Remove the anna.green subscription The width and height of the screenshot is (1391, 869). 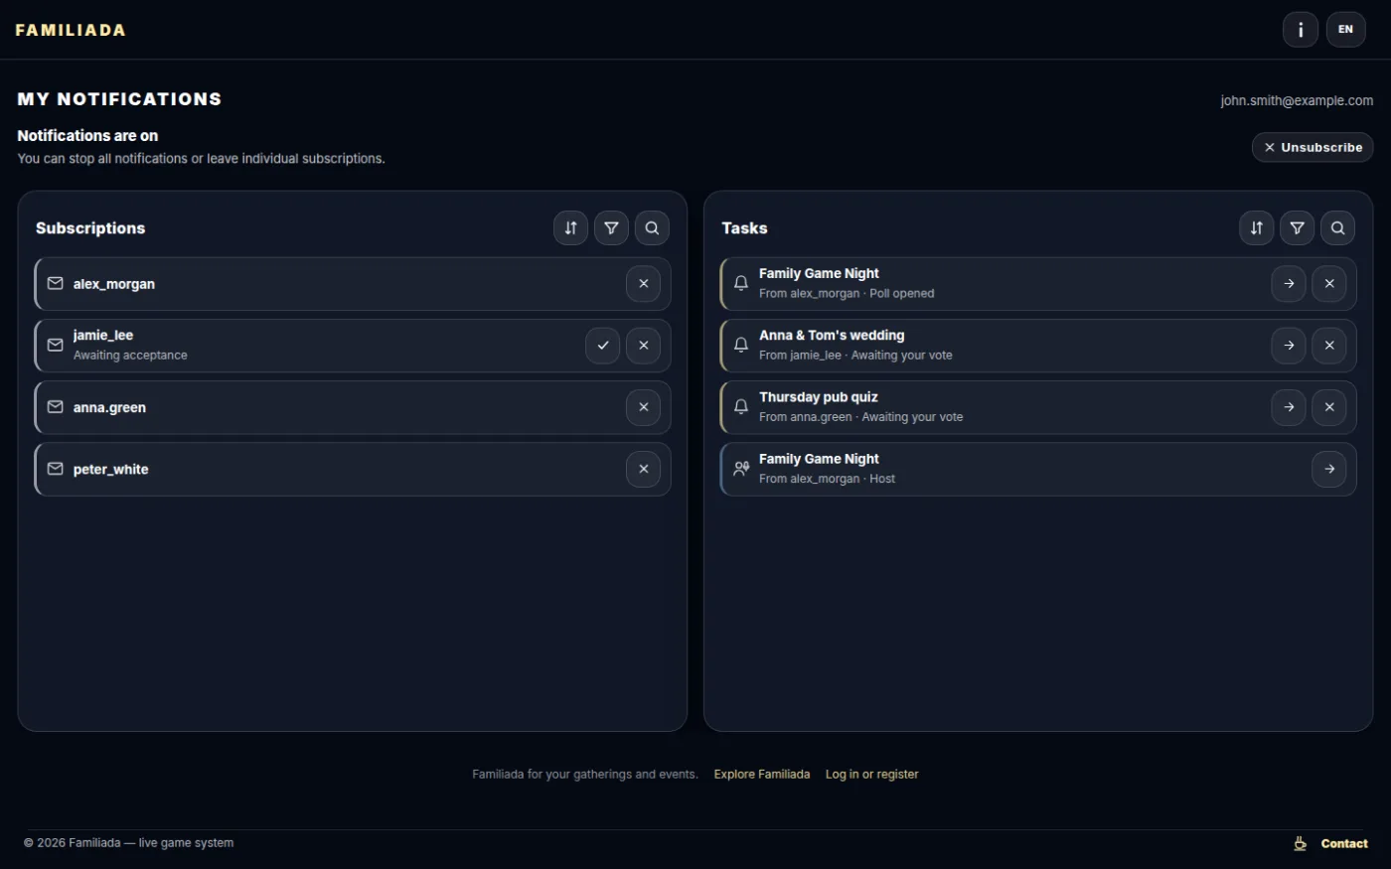[643, 407]
